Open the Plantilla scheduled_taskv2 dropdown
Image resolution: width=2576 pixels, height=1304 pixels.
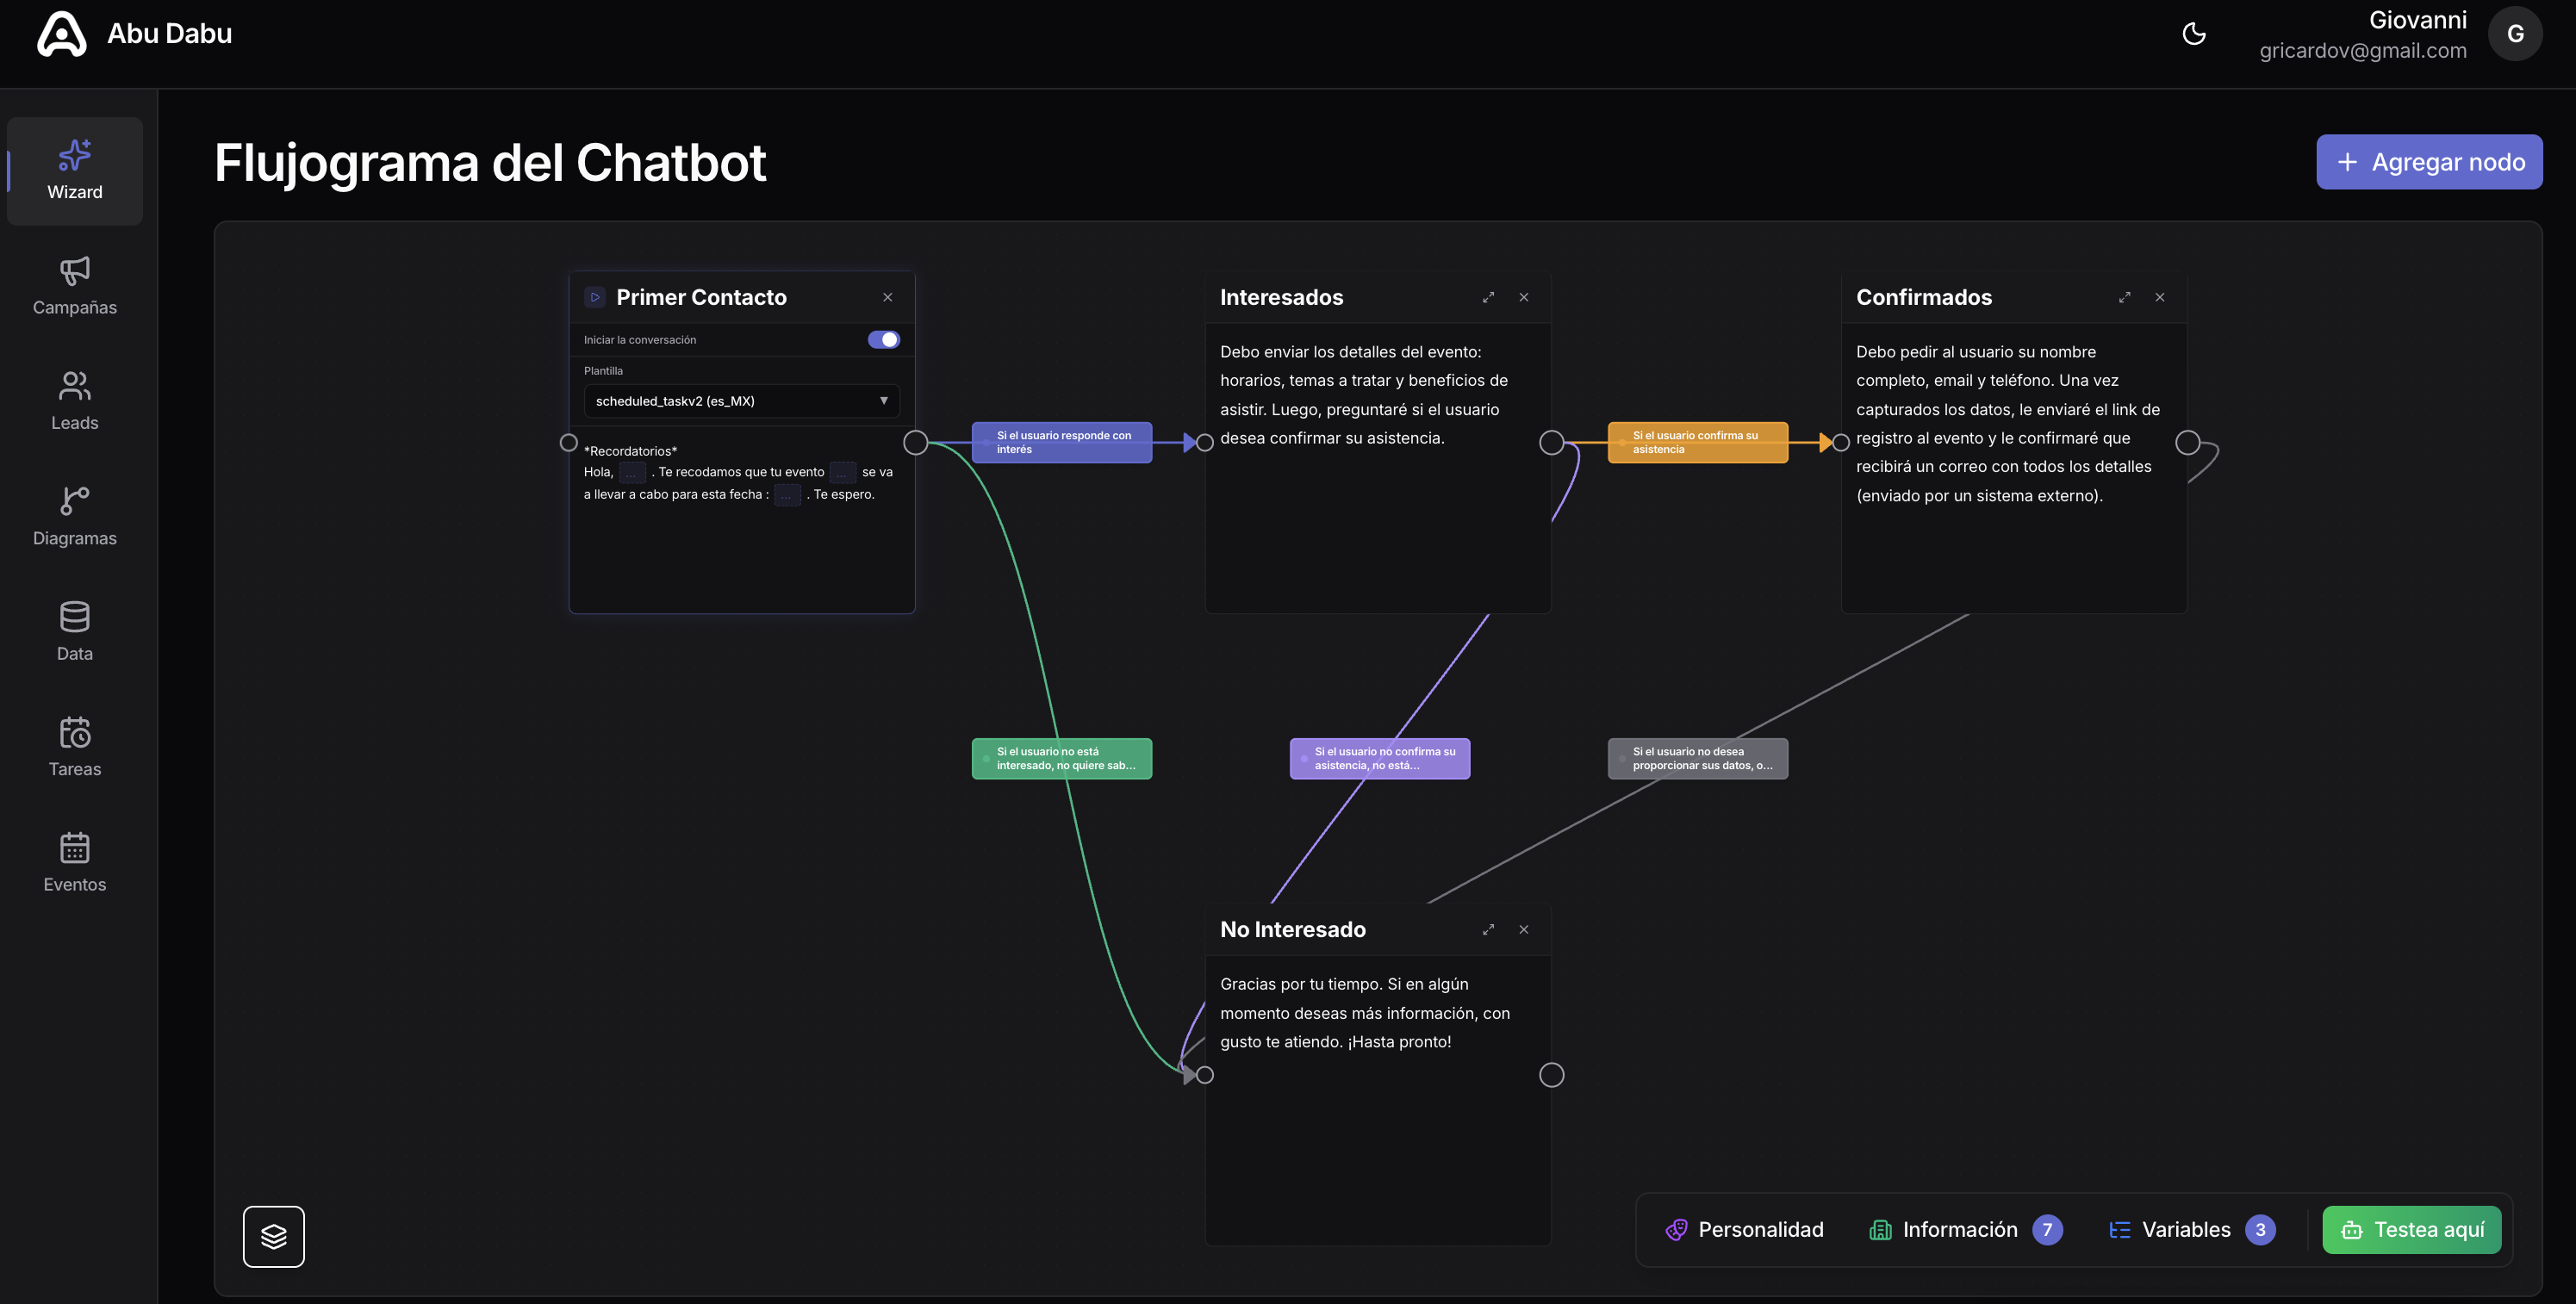click(742, 401)
